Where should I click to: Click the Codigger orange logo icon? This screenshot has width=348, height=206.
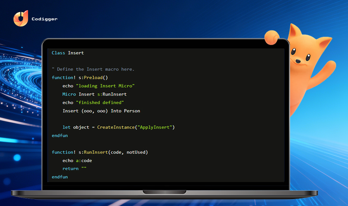(21, 18)
